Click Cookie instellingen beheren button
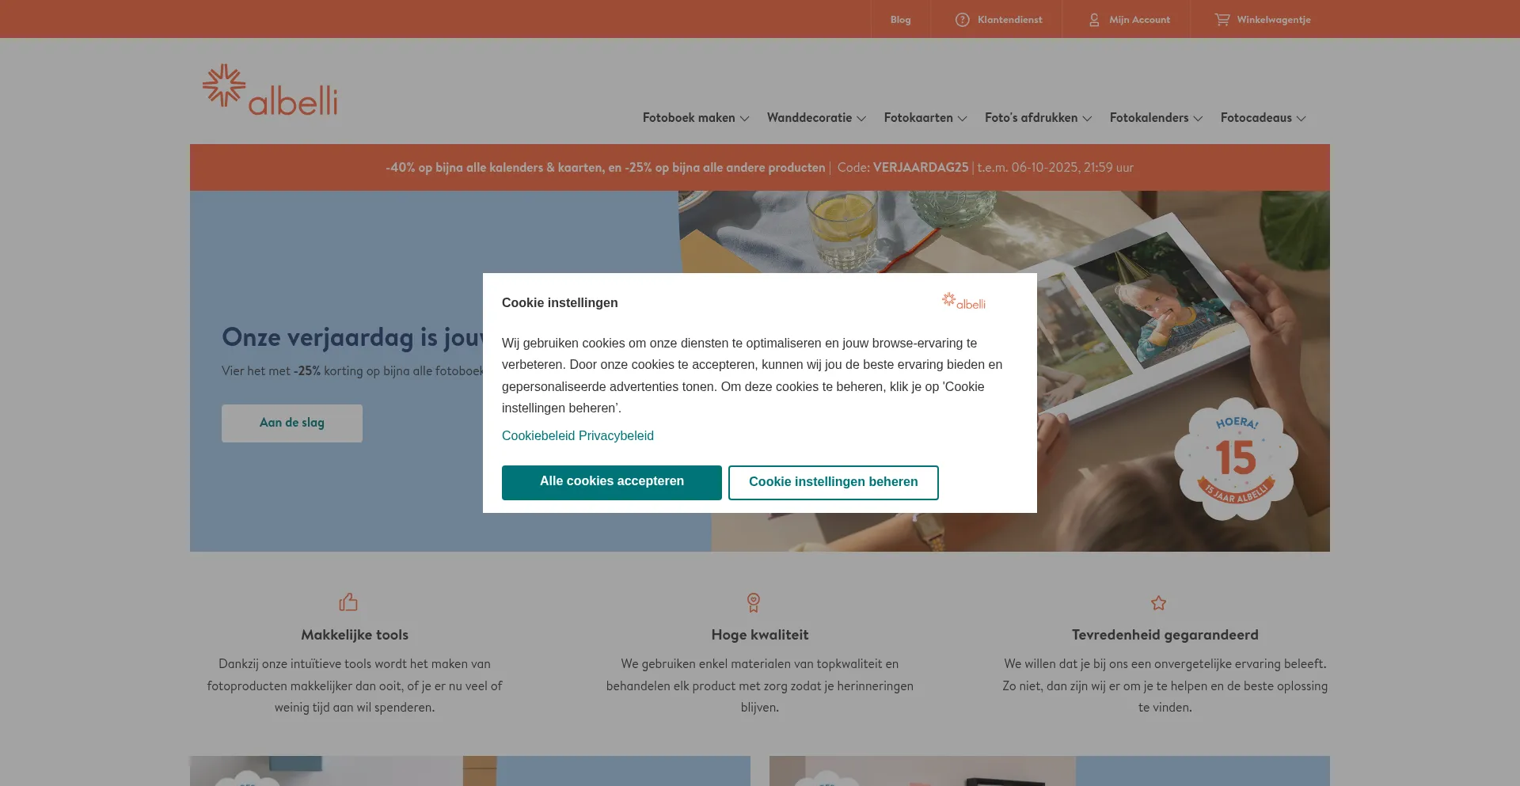This screenshot has height=786, width=1520. point(834,483)
